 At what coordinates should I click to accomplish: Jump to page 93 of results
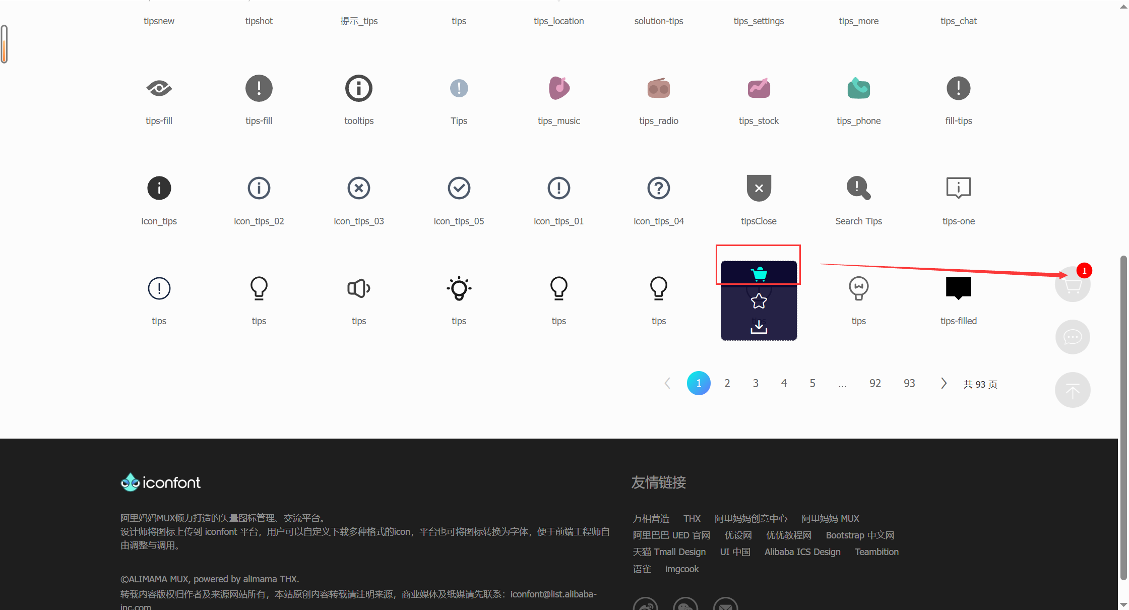click(x=909, y=383)
